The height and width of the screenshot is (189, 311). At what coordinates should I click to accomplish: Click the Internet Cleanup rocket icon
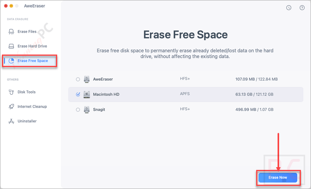pos(11,106)
